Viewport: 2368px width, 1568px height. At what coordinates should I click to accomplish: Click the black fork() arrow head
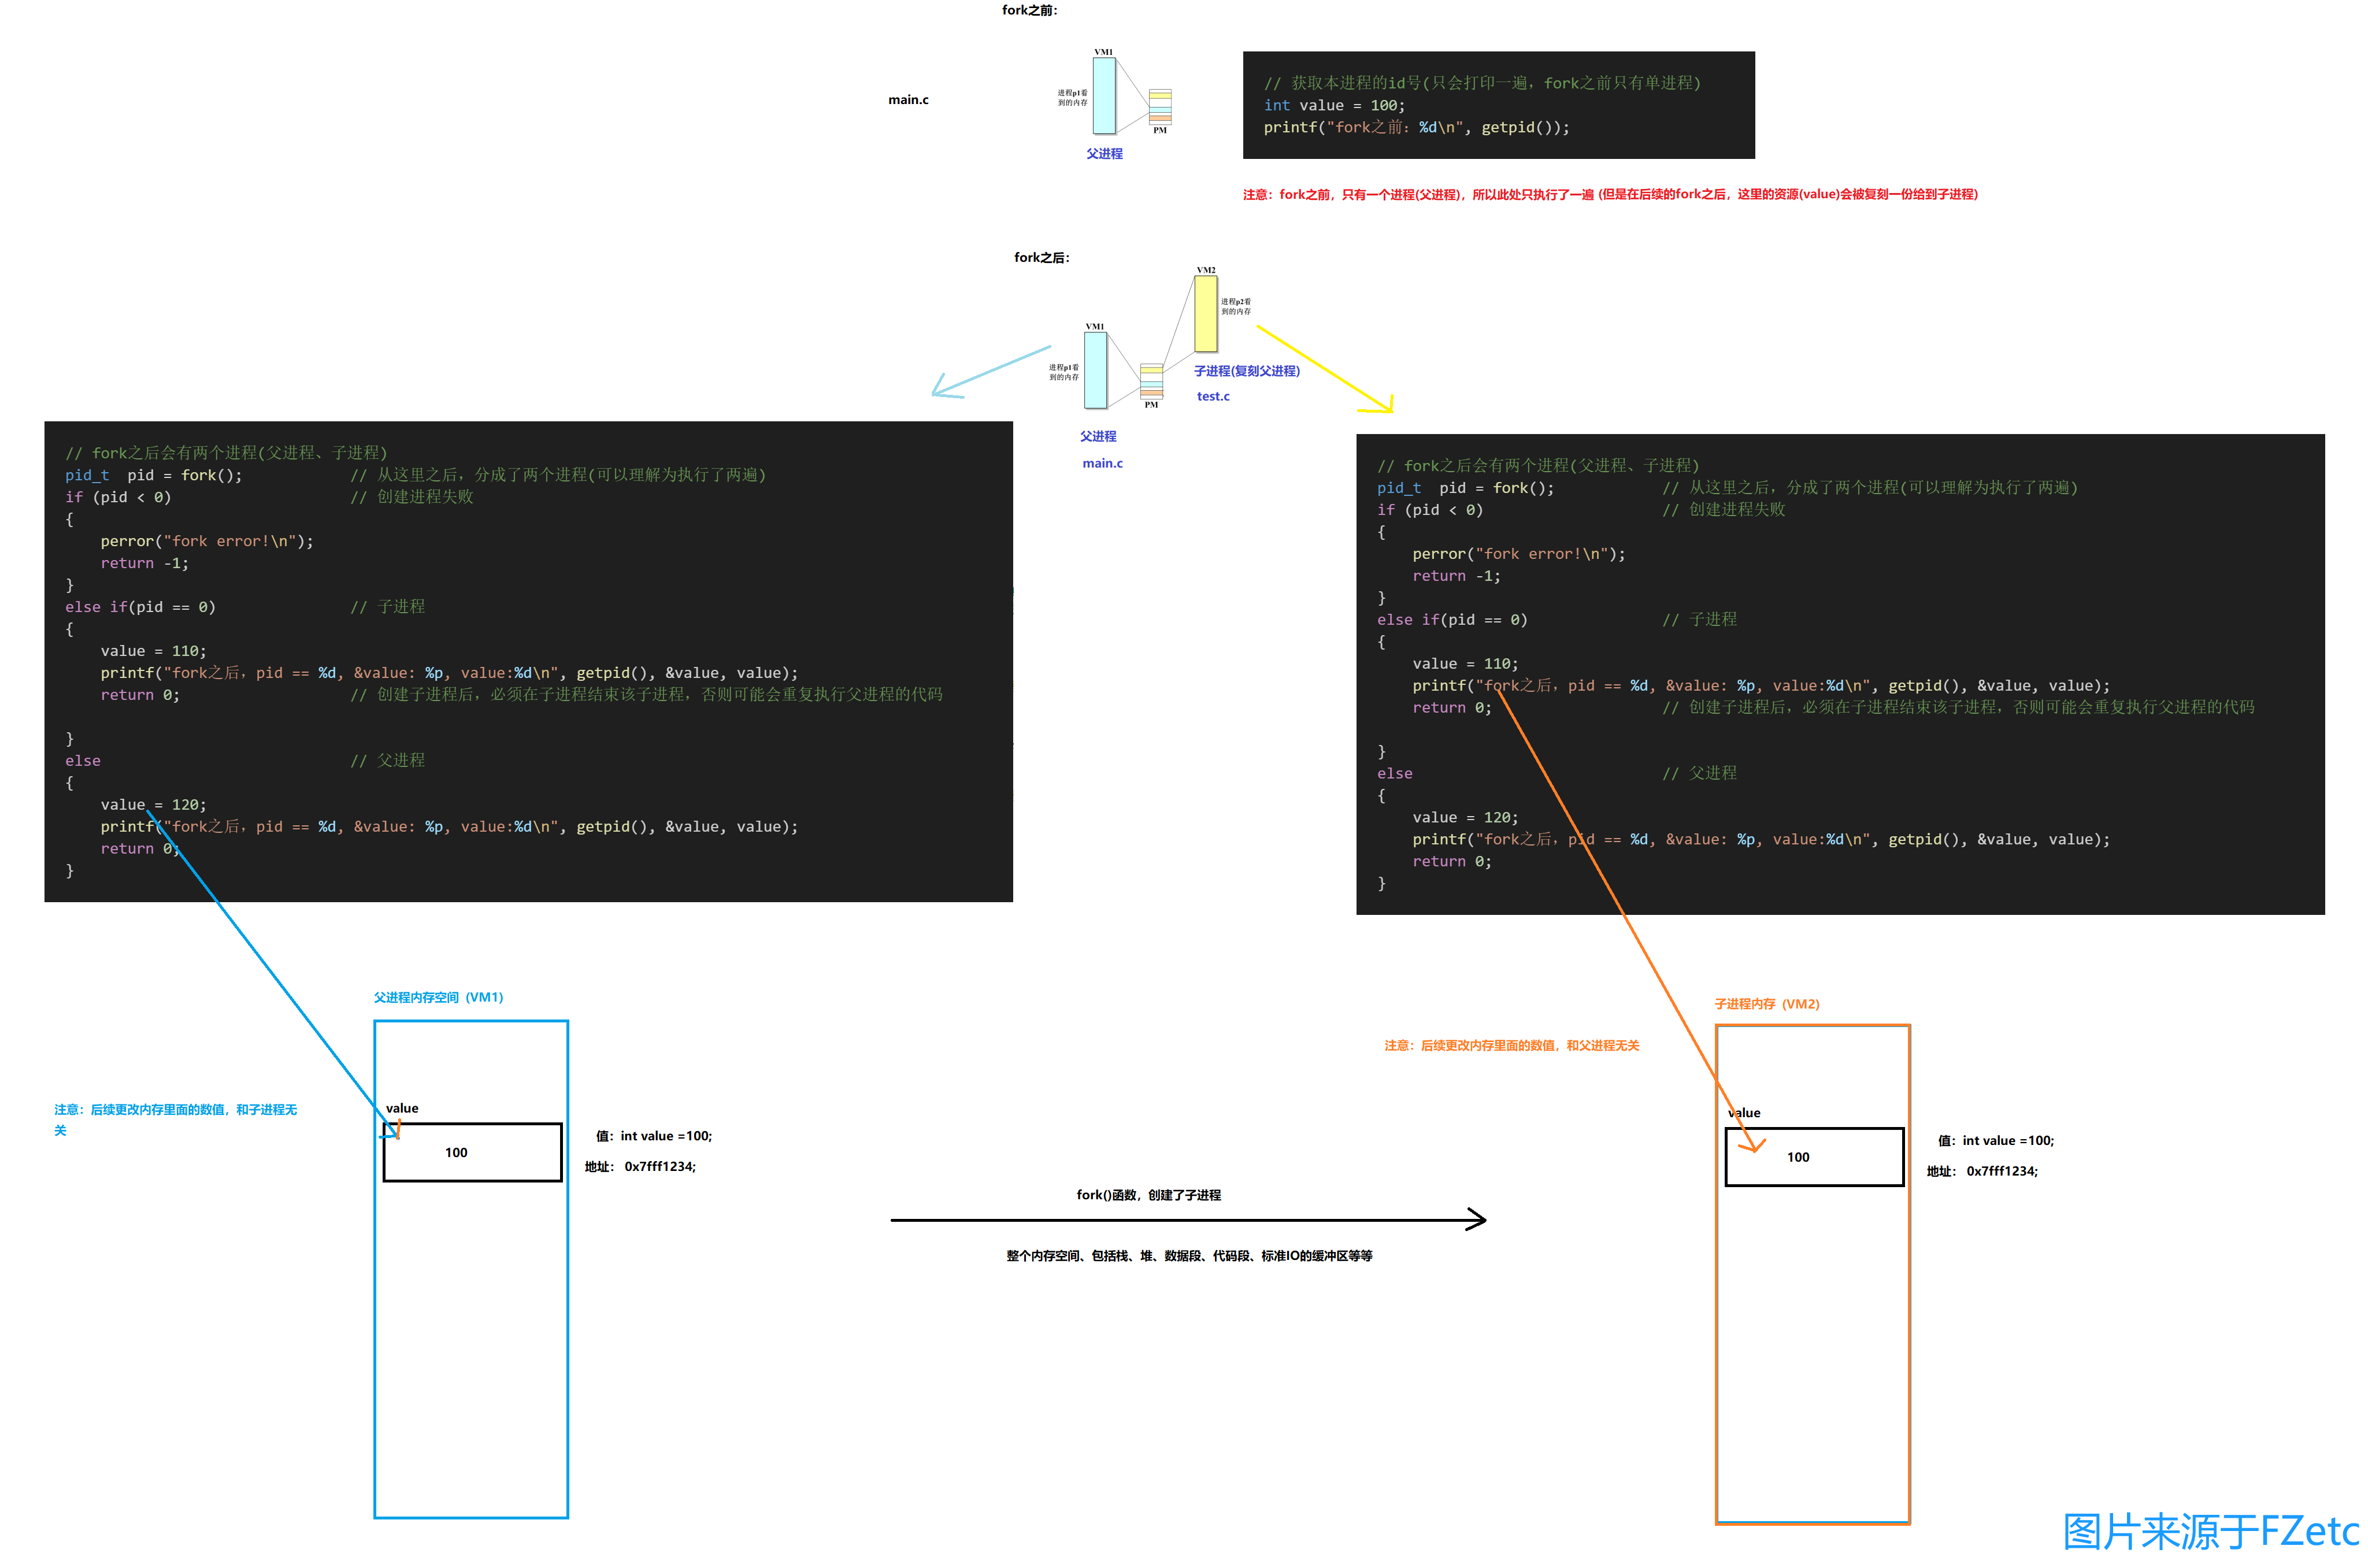(x=1476, y=1219)
